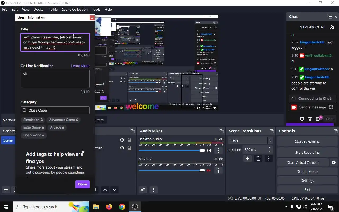Click the Start Streaming button
Viewport: 339px width, 212px height.
[x=307, y=141]
